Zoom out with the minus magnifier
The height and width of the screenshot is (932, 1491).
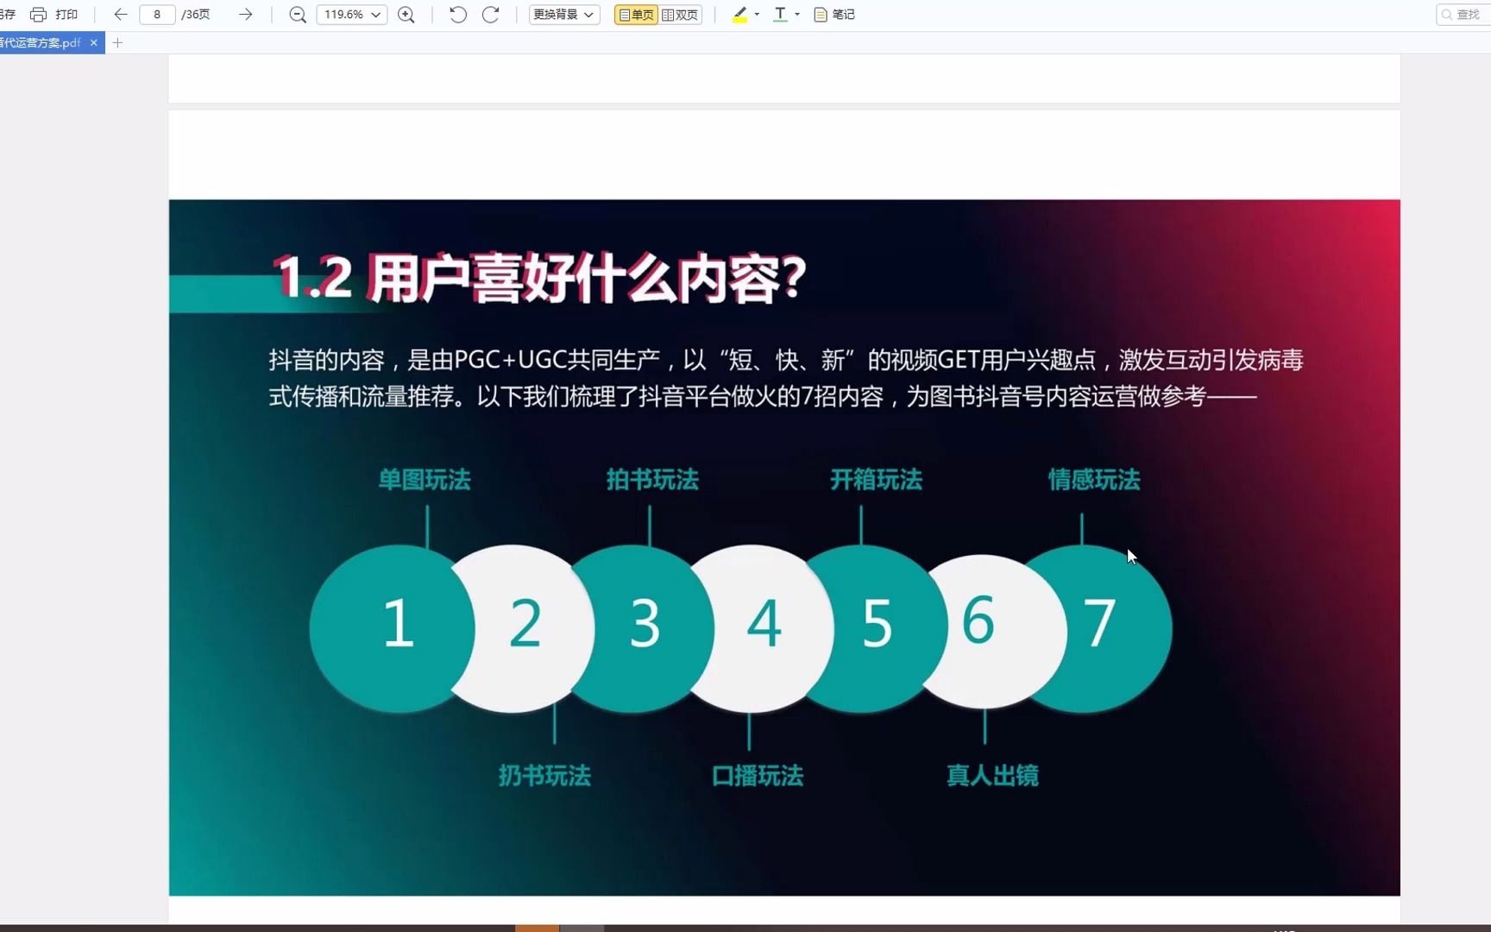point(298,15)
